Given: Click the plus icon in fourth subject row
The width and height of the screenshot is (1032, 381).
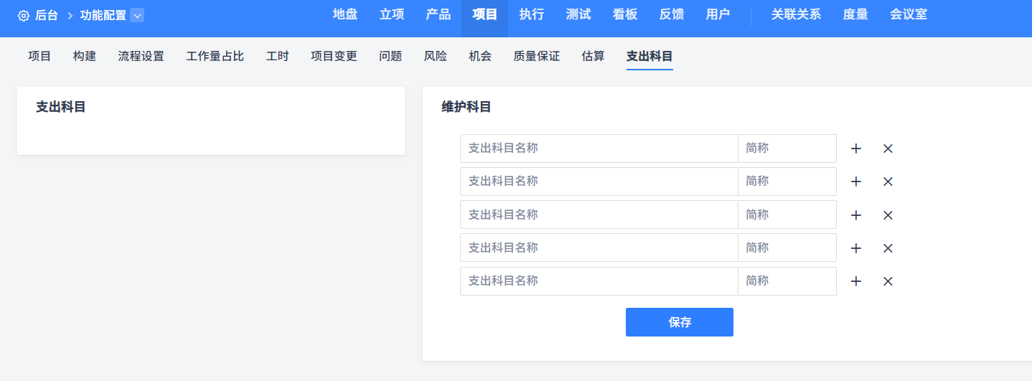Looking at the screenshot, I should pyautogui.click(x=855, y=248).
